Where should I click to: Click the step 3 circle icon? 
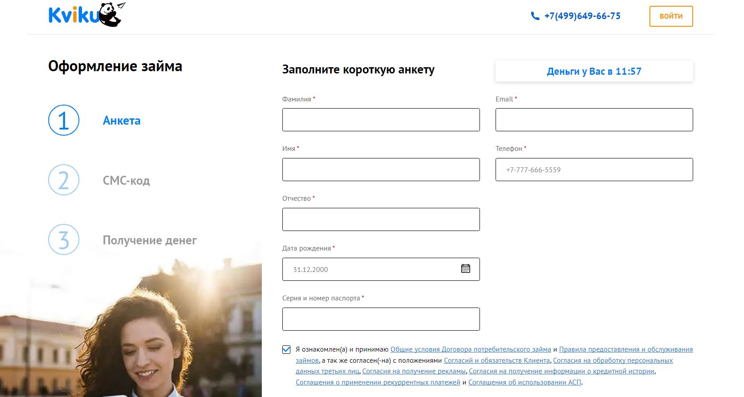63,240
